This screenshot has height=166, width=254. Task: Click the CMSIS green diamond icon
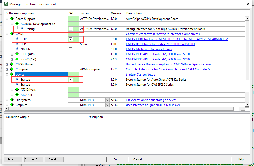pyautogui.click(x=12, y=34)
